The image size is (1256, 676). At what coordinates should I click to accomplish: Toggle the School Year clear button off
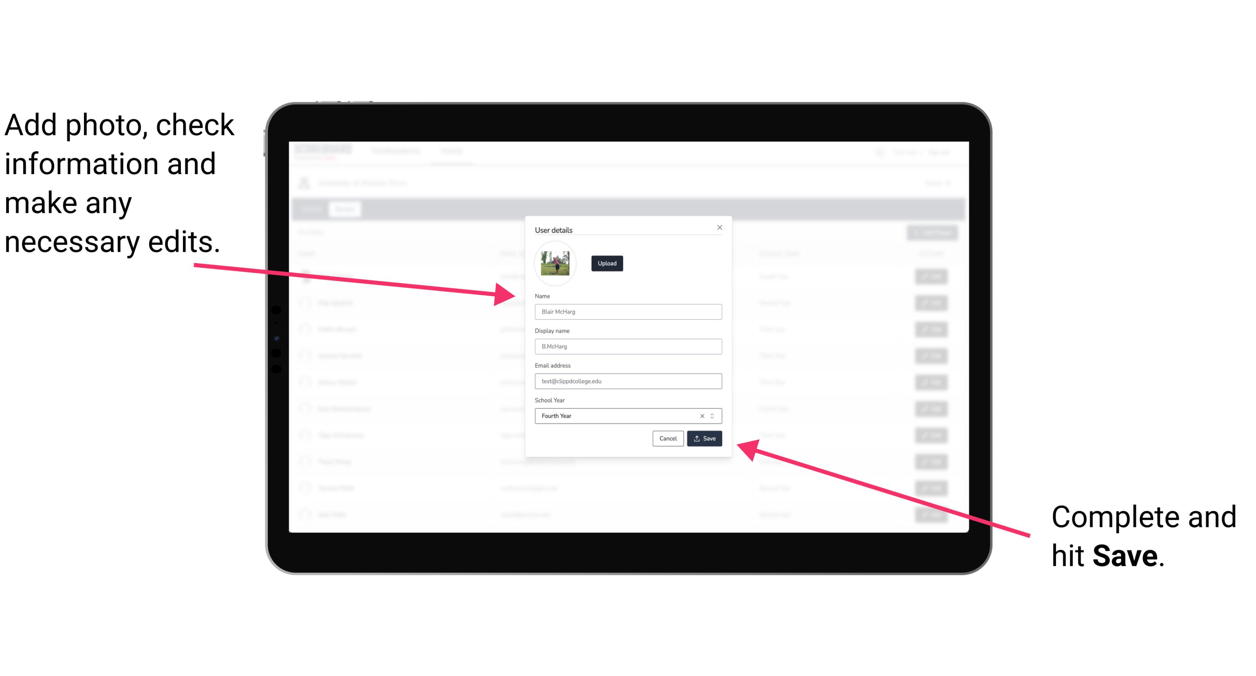702,415
